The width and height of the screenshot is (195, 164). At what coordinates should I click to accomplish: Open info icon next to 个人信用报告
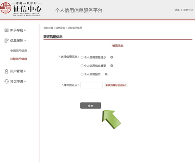106,74
